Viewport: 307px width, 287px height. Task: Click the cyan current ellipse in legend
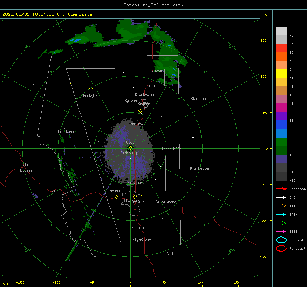(281, 240)
